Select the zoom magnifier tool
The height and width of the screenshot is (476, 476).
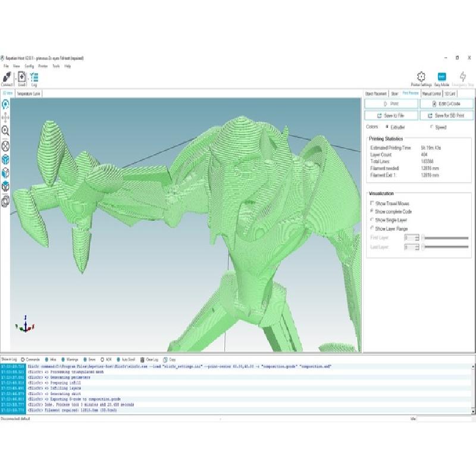coord(5,131)
